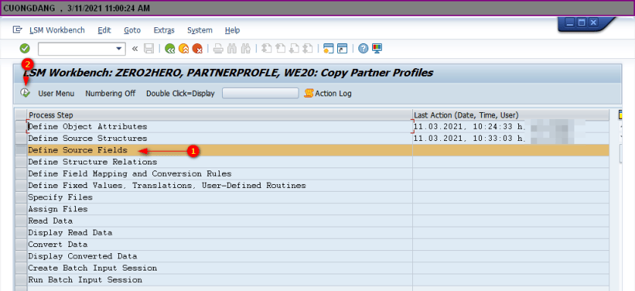
Task: Select the Assign Files step
Action: [x=220, y=209]
